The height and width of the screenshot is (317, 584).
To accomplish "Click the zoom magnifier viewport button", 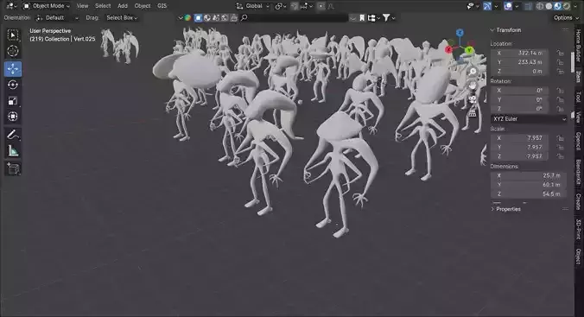I will tap(473, 72).
